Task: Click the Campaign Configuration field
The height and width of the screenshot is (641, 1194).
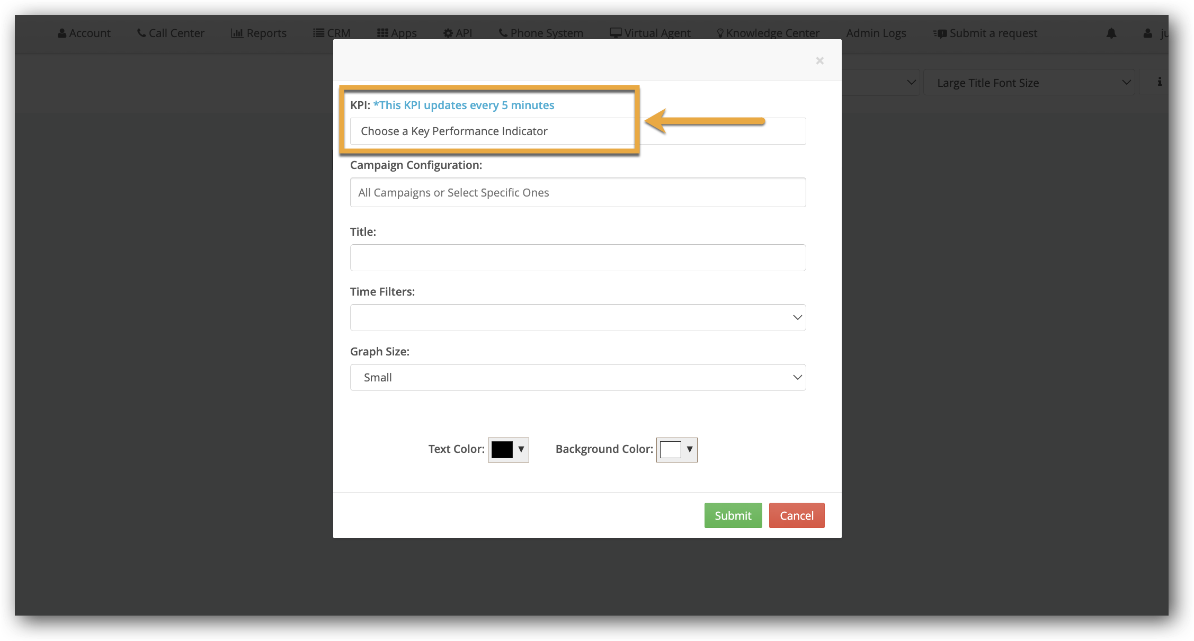Action: pos(577,192)
